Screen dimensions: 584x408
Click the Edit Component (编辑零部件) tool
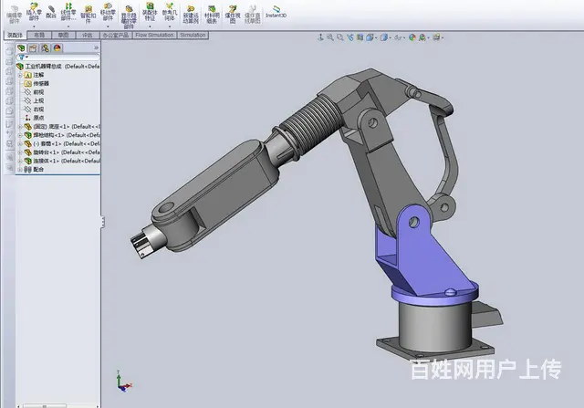click(x=15, y=15)
